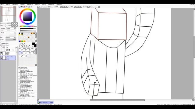Select the Magic Wand tool
Viewport: 195px width, 109px height.
24,44
